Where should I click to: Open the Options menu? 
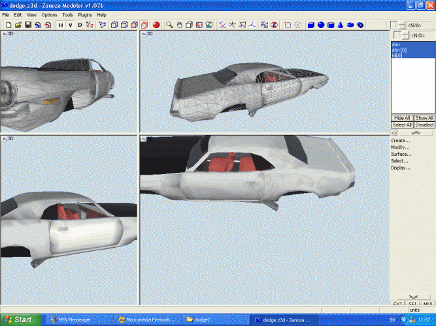point(49,14)
